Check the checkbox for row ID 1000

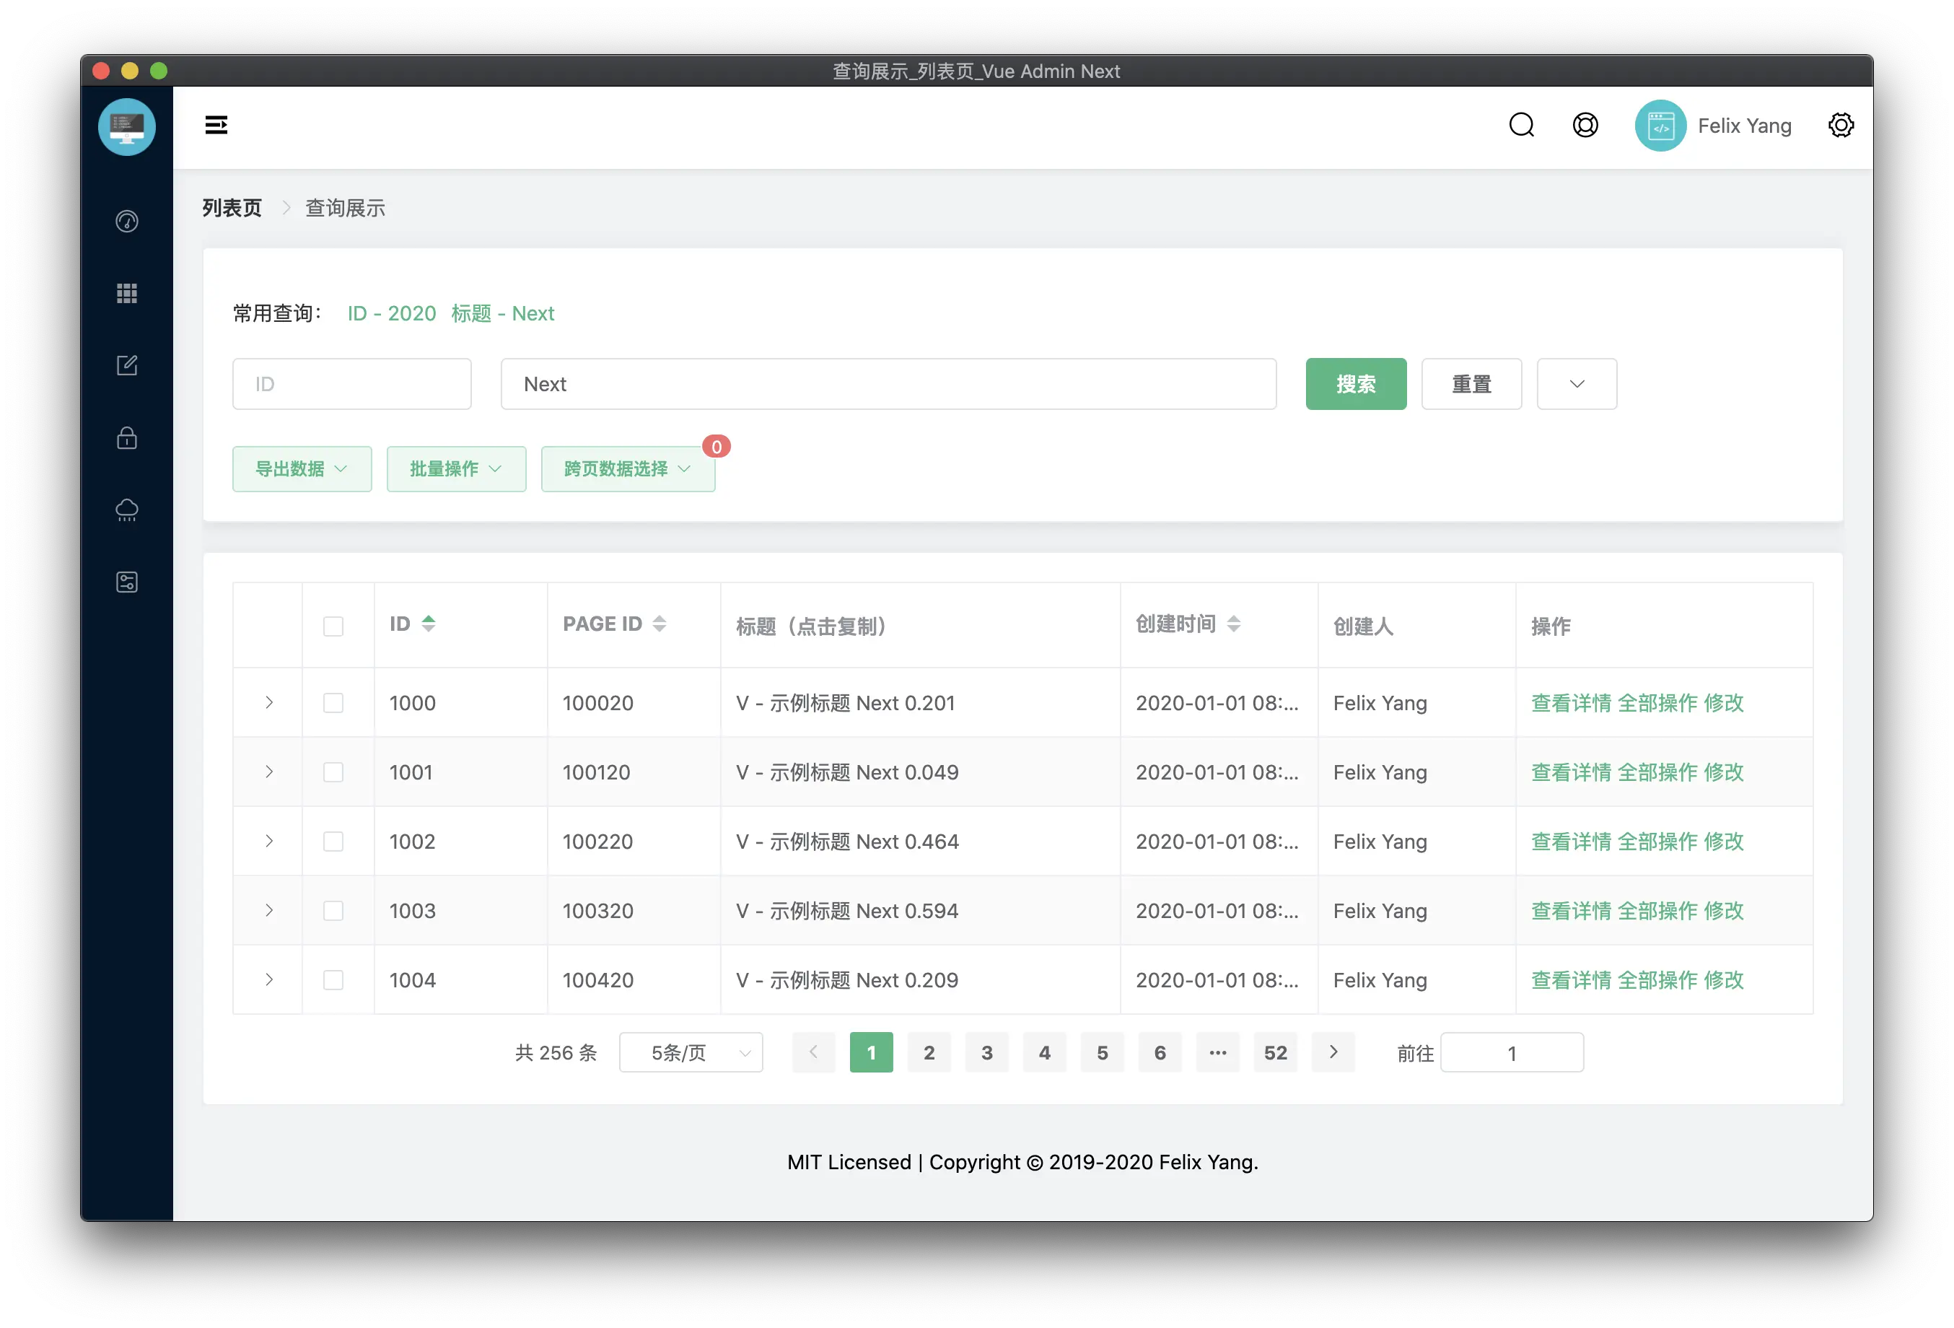pyautogui.click(x=333, y=703)
